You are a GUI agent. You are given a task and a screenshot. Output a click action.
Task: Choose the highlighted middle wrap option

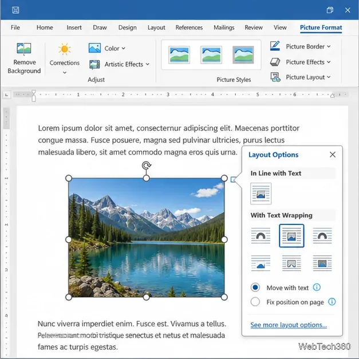291,235
